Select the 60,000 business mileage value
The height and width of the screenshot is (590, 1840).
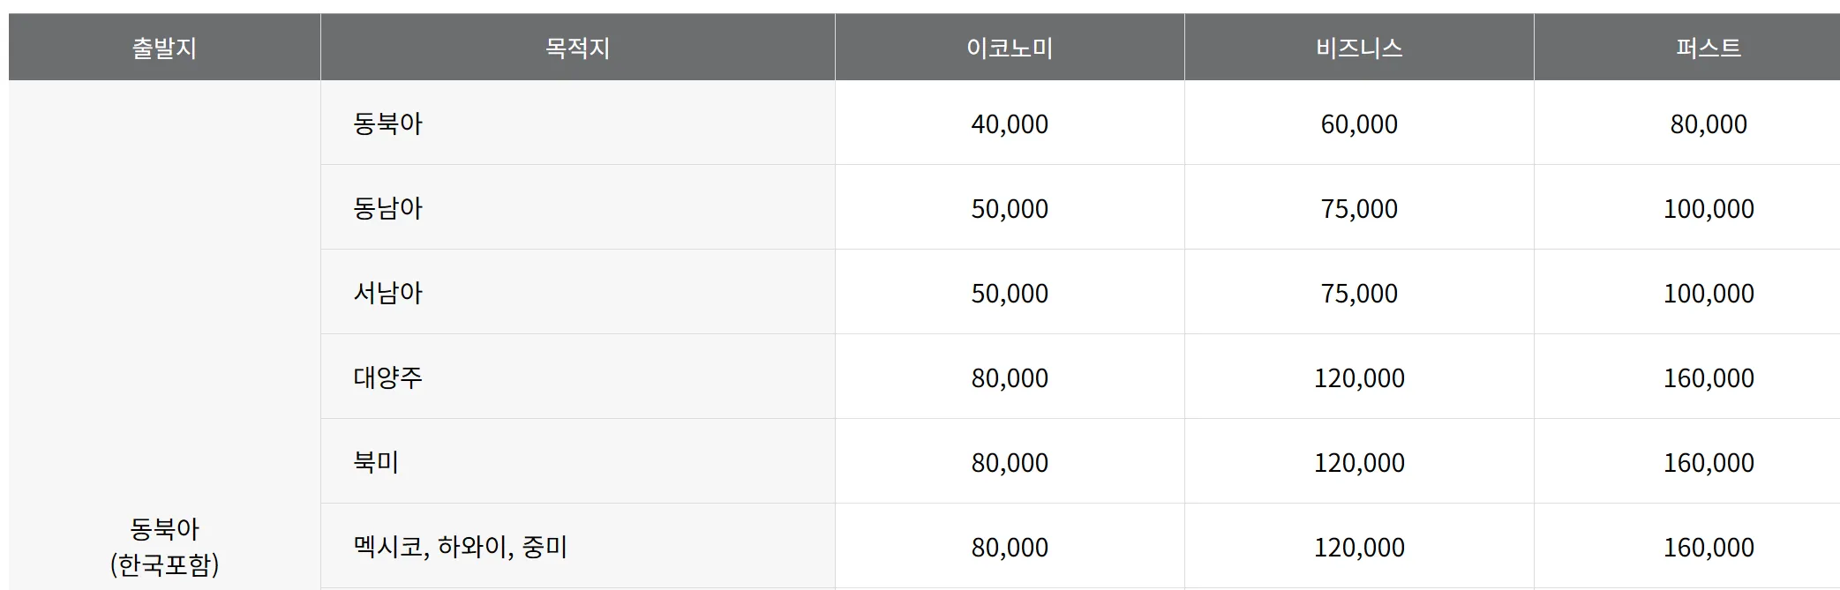pos(1359,124)
